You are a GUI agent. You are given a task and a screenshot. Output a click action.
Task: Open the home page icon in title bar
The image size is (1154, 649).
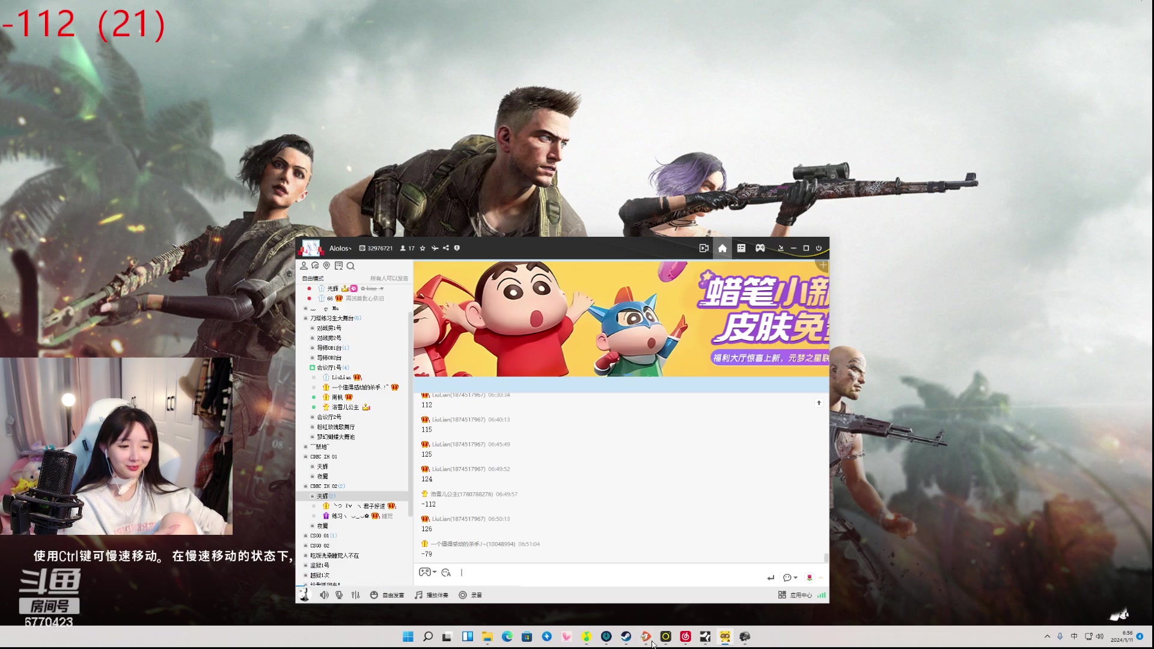[x=722, y=248]
